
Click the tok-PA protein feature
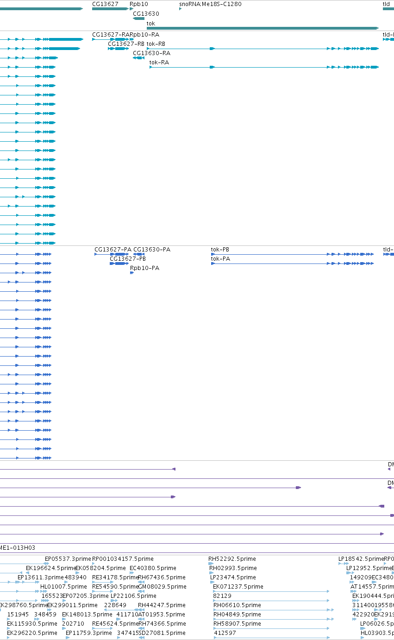coord(292,264)
